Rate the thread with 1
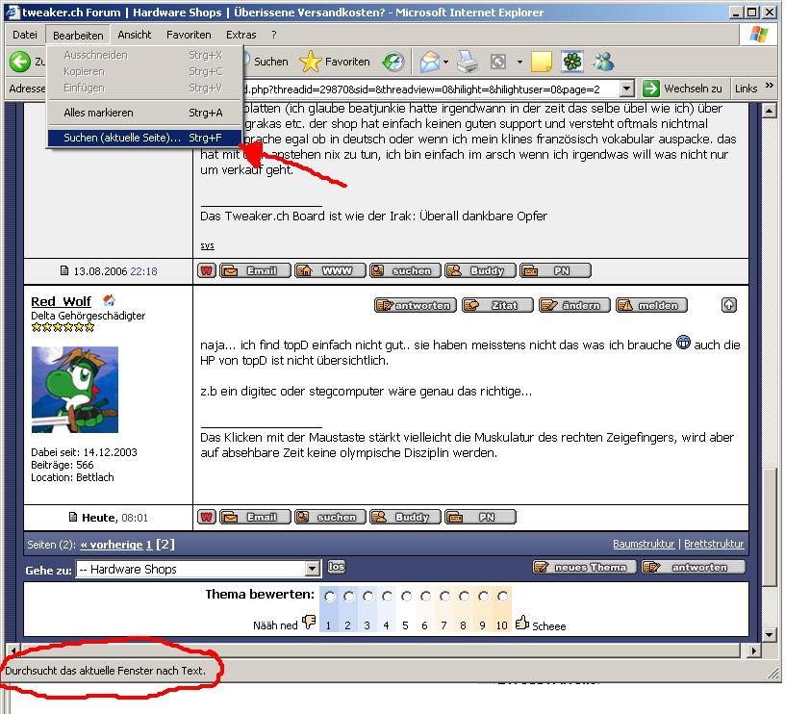Screen dimensions: 785x714 pyautogui.click(x=329, y=597)
